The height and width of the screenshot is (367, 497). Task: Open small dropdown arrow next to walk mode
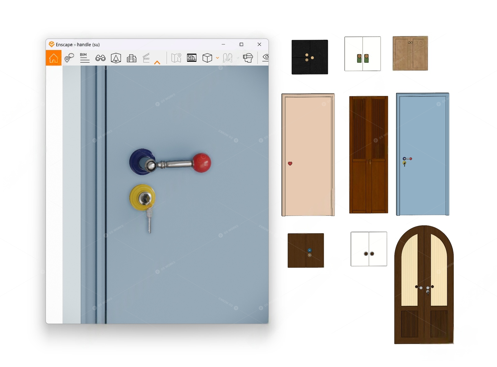tap(238, 58)
